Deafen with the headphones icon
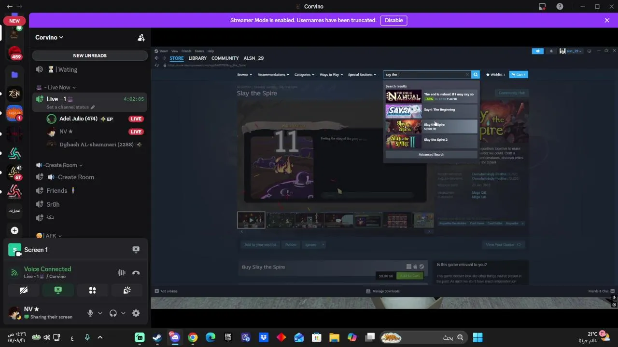 point(113,313)
